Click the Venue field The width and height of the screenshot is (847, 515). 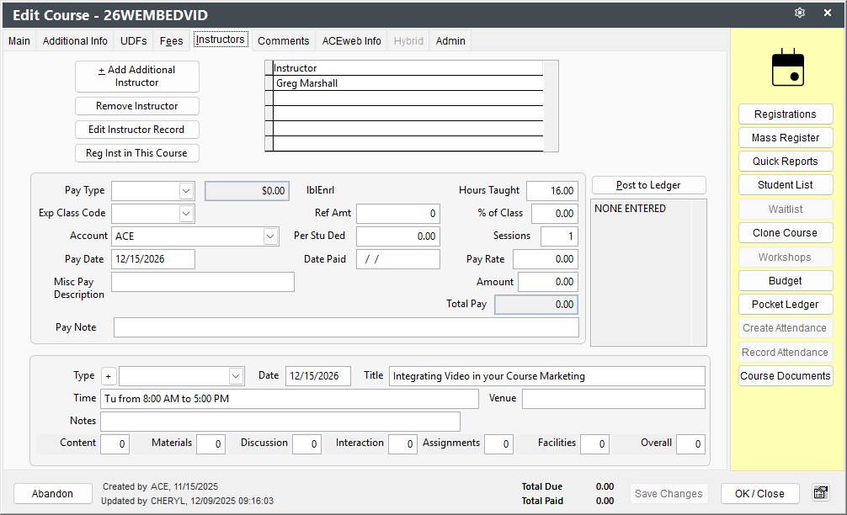tap(614, 399)
